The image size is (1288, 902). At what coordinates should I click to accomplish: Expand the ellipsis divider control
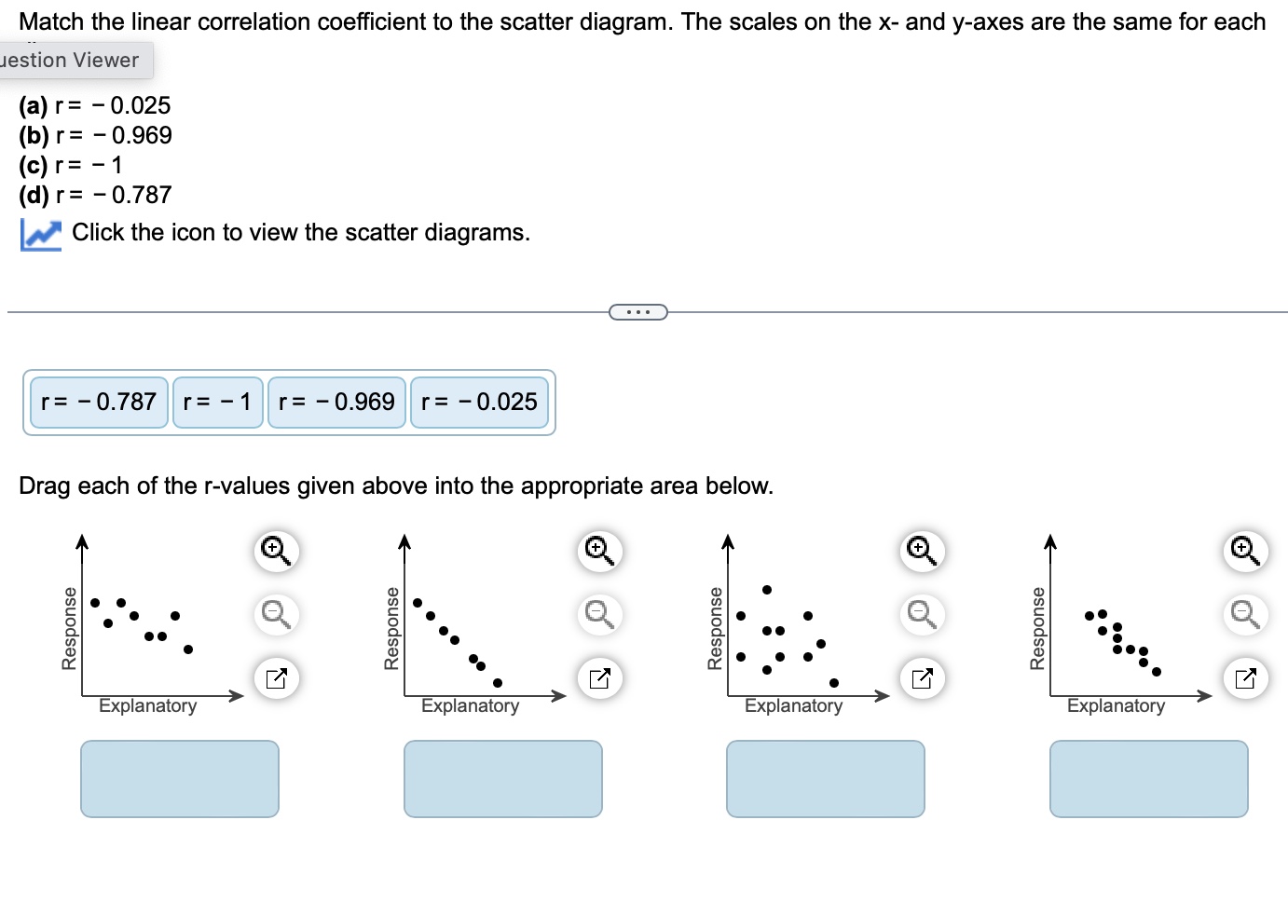pos(637,311)
